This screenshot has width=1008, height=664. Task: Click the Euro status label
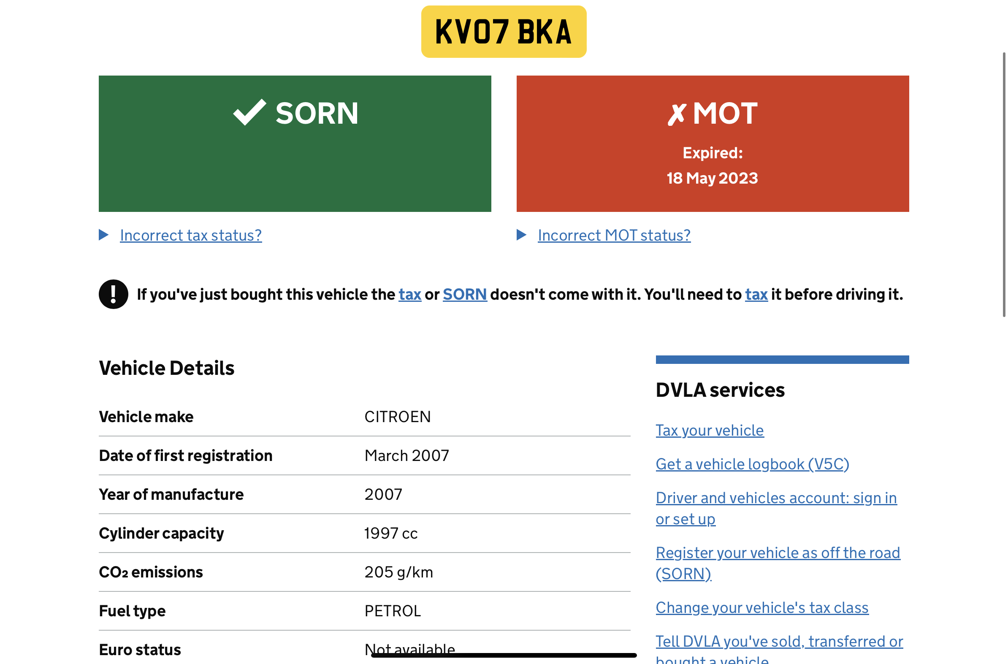pos(140,650)
